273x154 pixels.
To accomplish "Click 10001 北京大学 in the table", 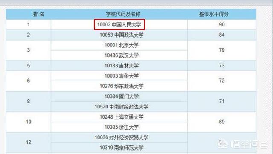I will tap(122, 45).
